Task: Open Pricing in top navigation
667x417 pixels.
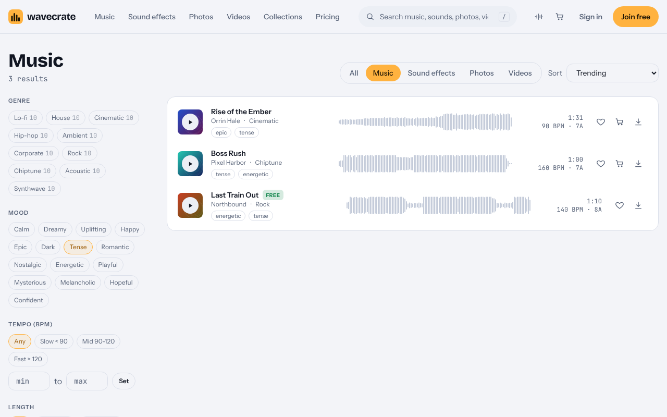Action: pos(327,17)
